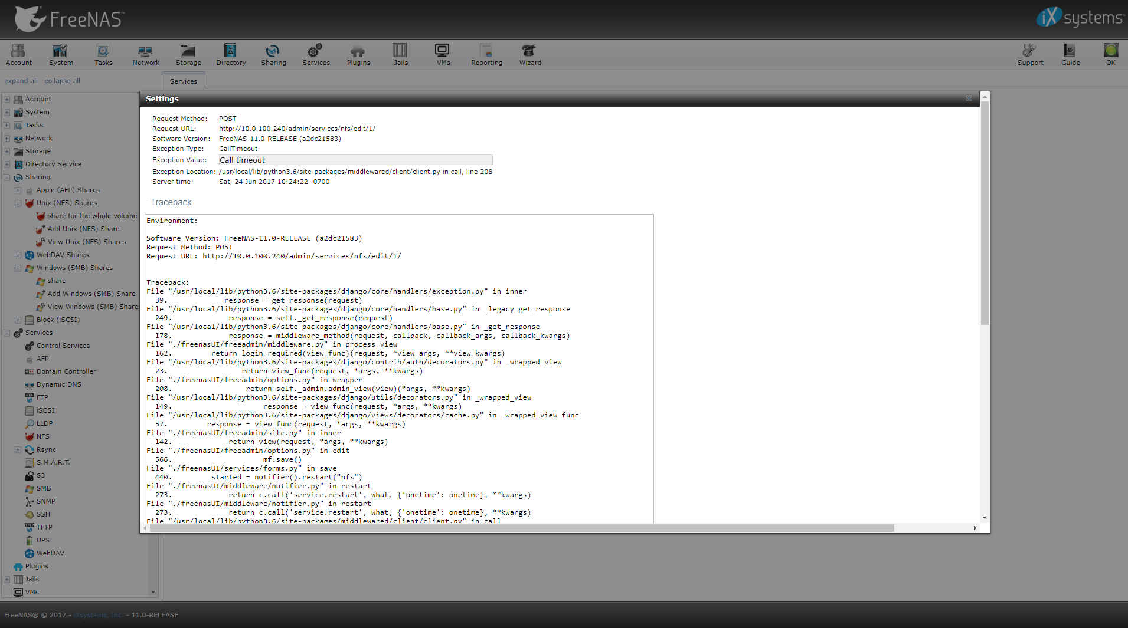Collapse Windows (SMB) Shares node
The height and width of the screenshot is (628, 1128).
[x=18, y=268]
